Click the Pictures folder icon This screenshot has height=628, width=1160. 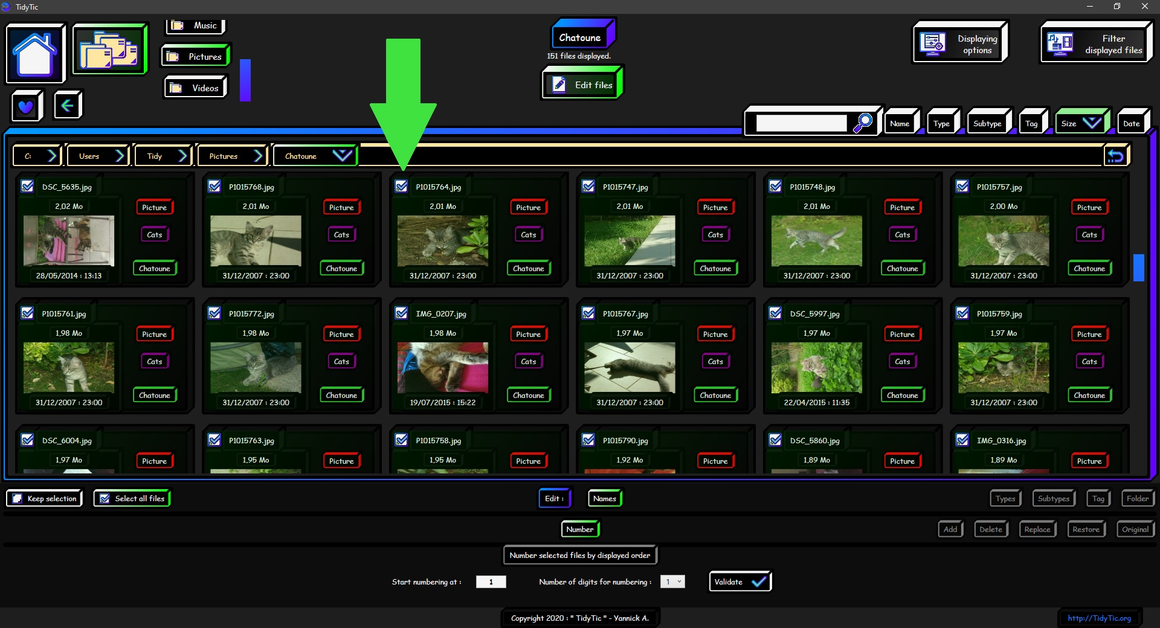coord(173,56)
